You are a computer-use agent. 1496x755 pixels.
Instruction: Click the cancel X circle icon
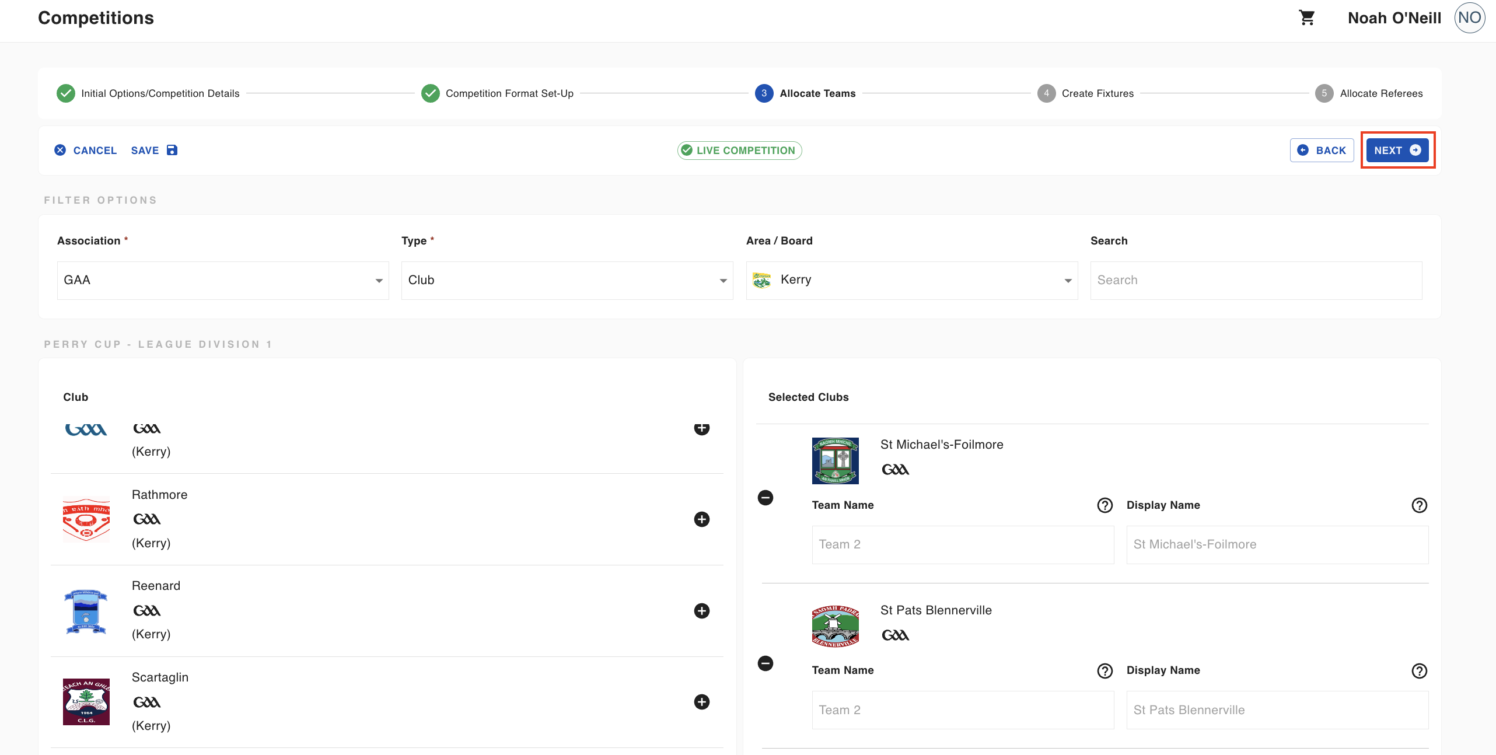pos(60,150)
